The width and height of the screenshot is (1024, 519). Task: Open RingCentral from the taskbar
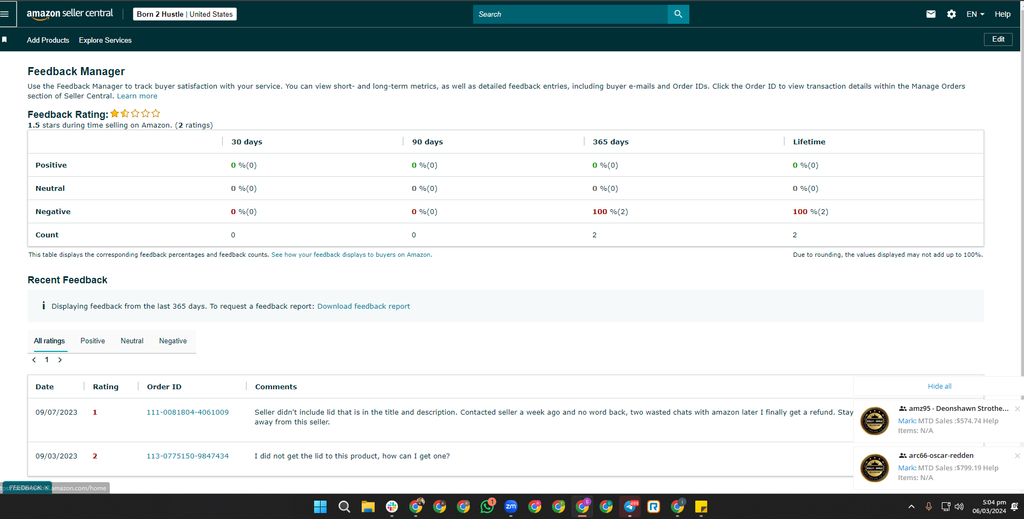pyautogui.click(x=654, y=507)
